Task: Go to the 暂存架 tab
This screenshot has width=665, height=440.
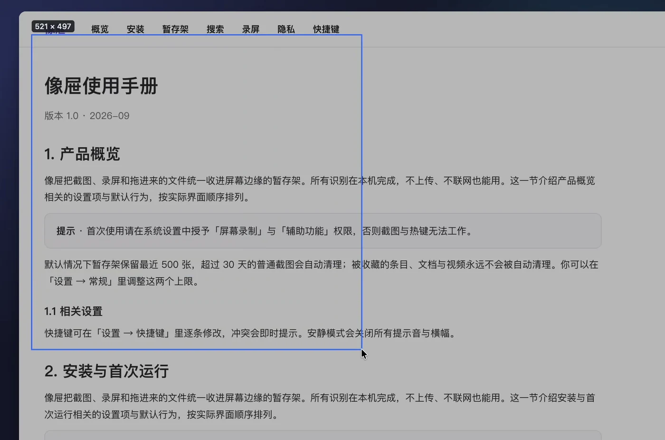Action: pos(175,29)
